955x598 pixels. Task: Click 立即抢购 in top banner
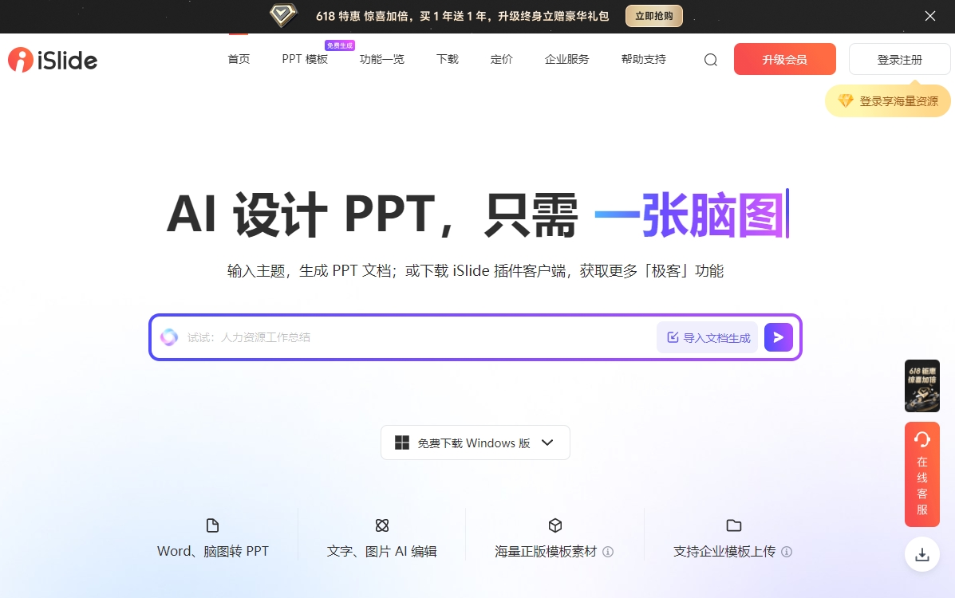click(654, 16)
